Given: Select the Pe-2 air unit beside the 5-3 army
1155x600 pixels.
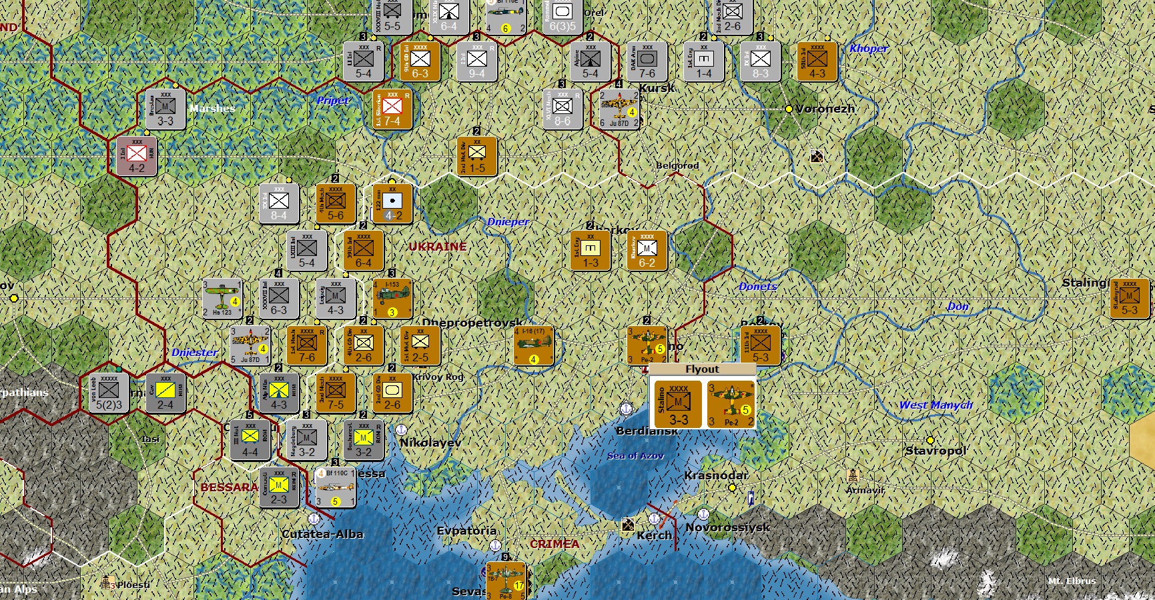Looking at the screenshot, I should pyautogui.click(x=647, y=345).
